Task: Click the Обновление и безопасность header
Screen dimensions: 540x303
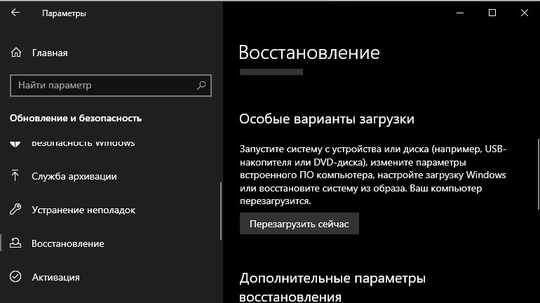Action: click(x=76, y=118)
